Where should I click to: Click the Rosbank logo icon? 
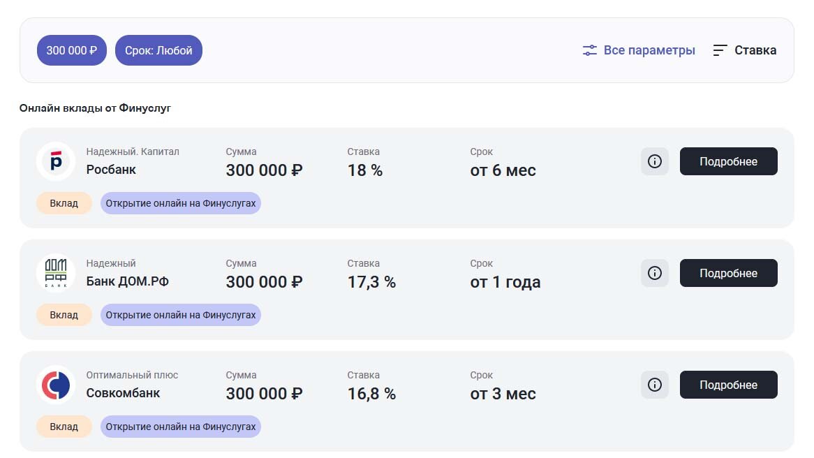[56, 161]
